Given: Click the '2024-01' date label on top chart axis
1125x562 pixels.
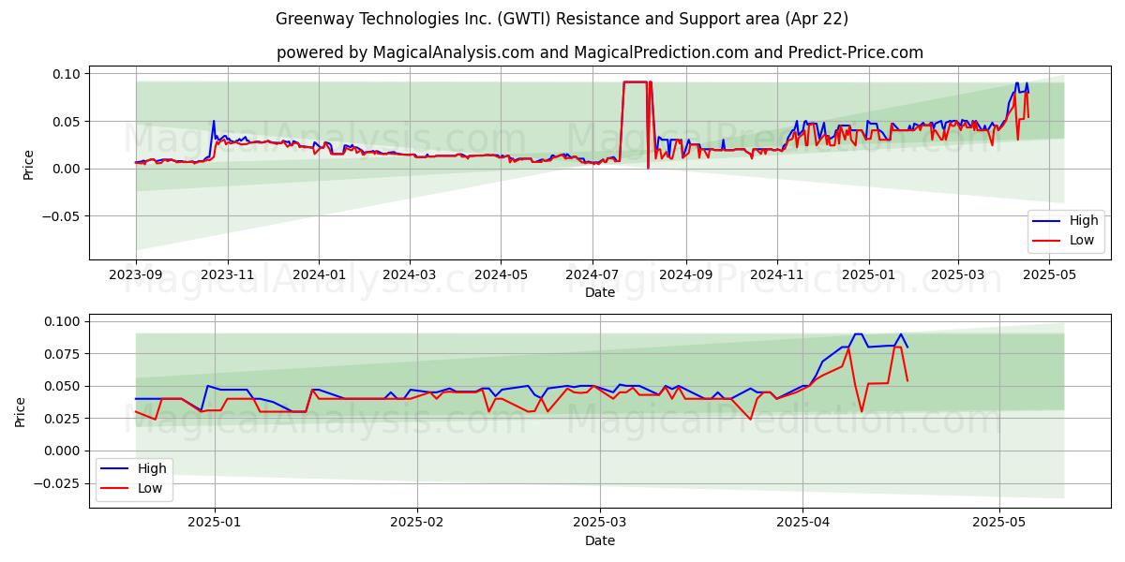Looking at the screenshot, I should pyautogui.click(x=319, y=275).
